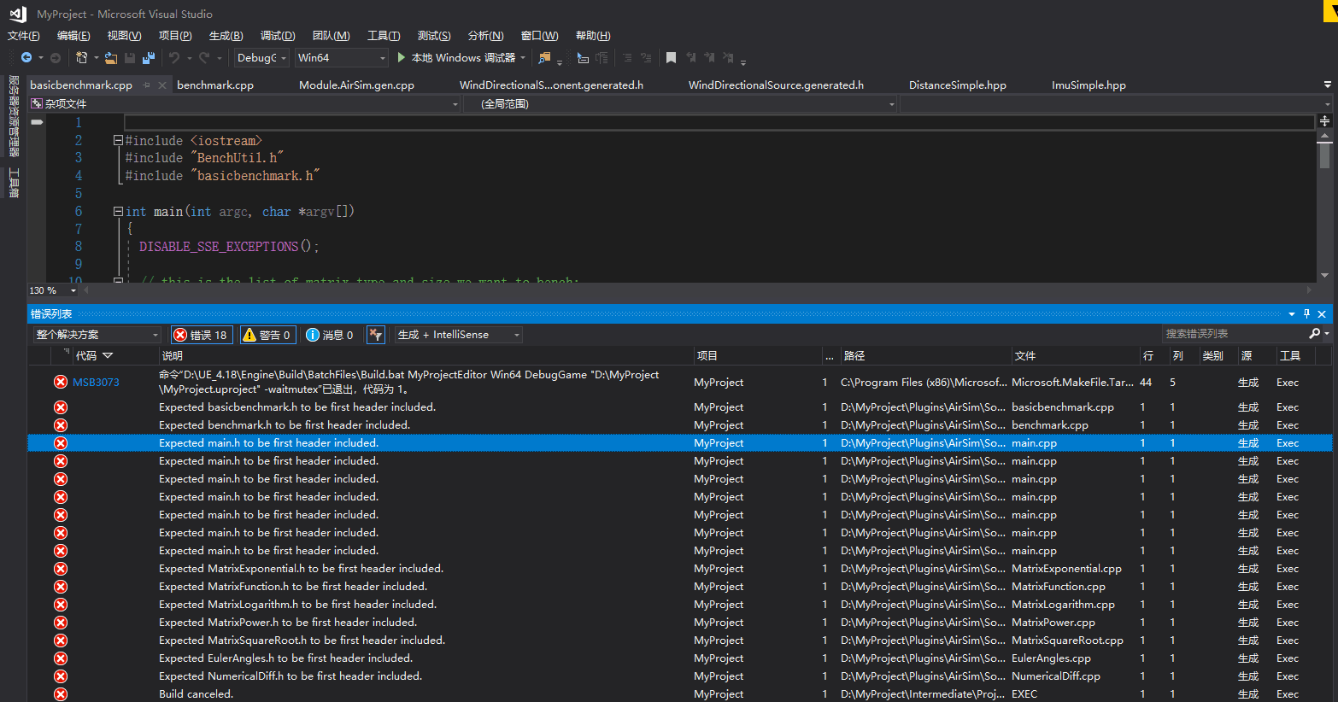
Task: Open the 130 % zoom level dropdown
Action: 73,291
